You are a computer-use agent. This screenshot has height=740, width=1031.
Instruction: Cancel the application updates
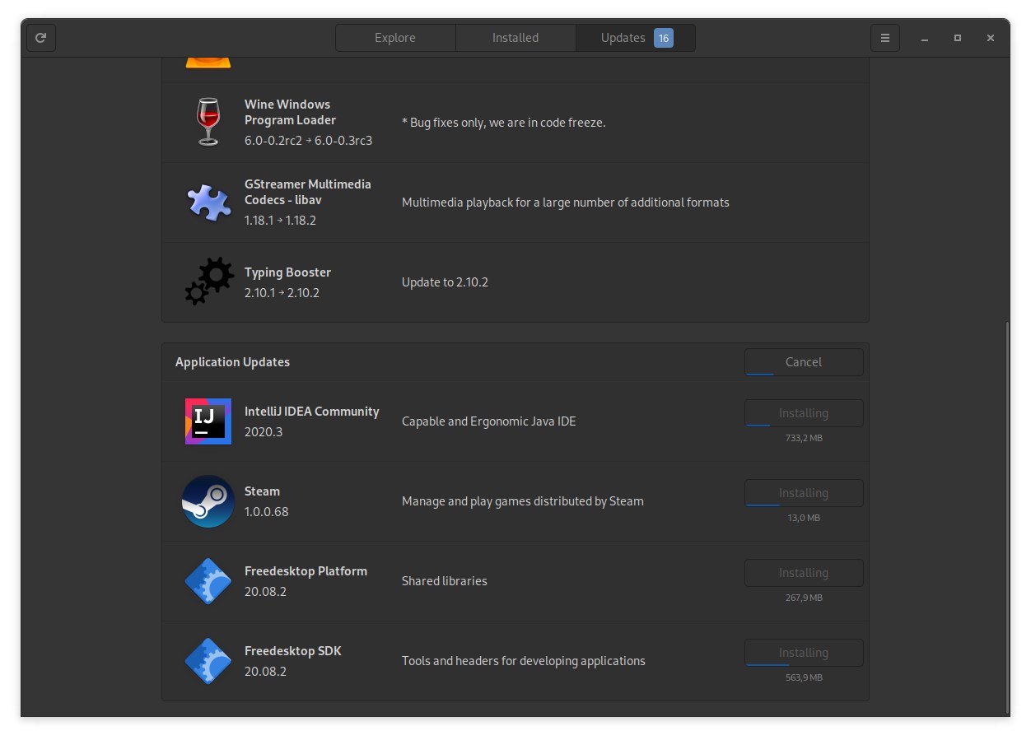(x=804, y=362)
